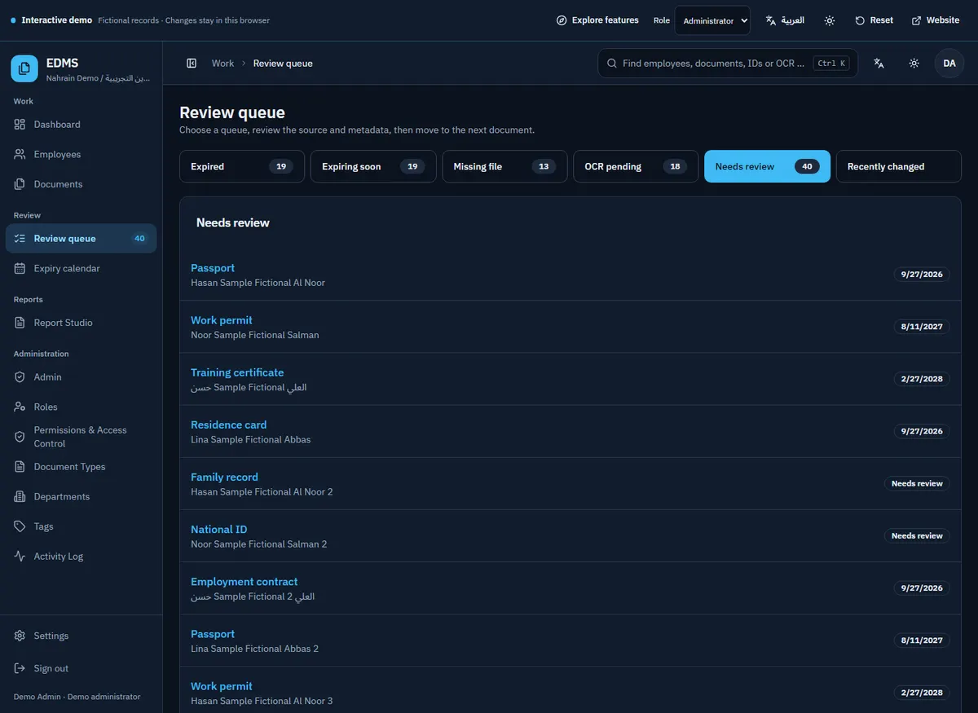The image size is (978, 713).
Task: Click the translate icon left of the DA avatar
Action: pyautogui.click(x=879, y=64)
